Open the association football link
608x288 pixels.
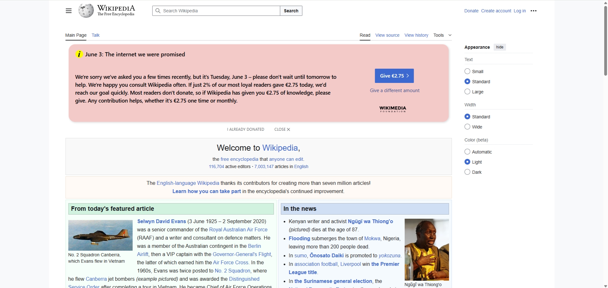pos(316,264)
